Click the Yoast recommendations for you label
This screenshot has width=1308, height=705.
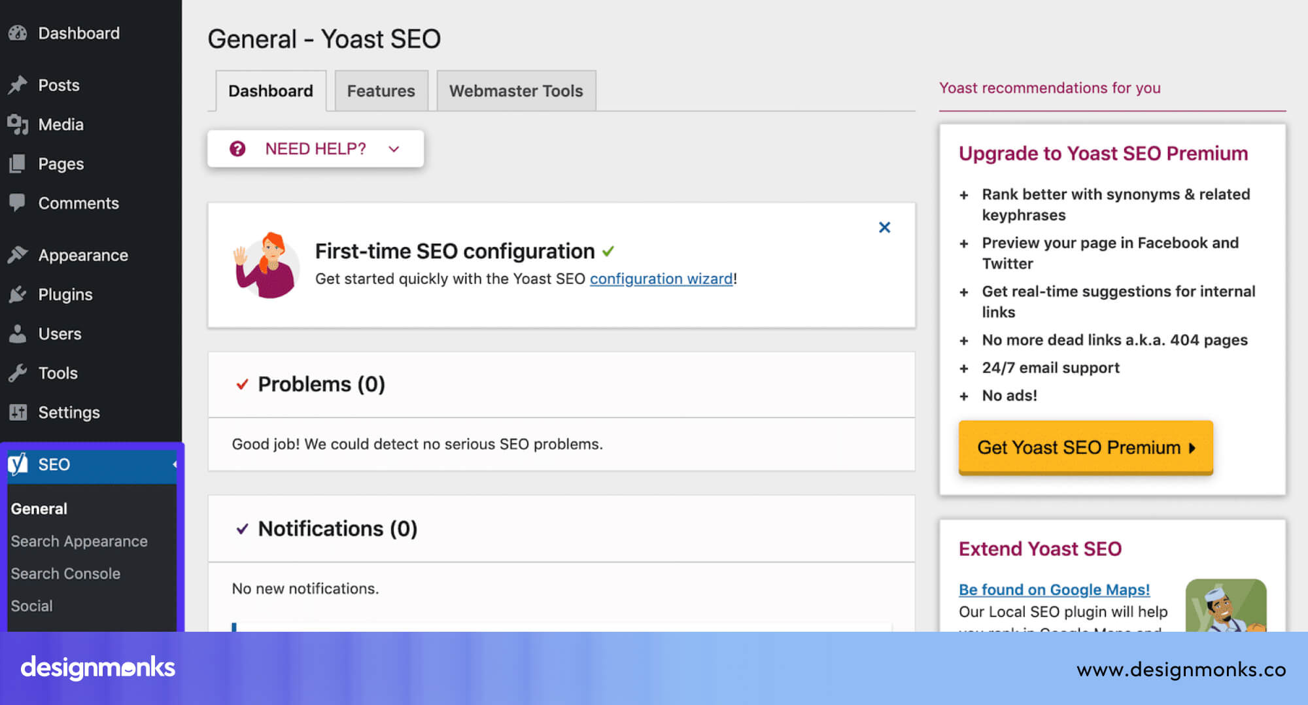pyautogui.click(x=1050, y=88)
